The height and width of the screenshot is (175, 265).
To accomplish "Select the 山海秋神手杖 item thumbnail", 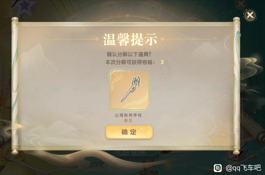I will click(129, 90).
